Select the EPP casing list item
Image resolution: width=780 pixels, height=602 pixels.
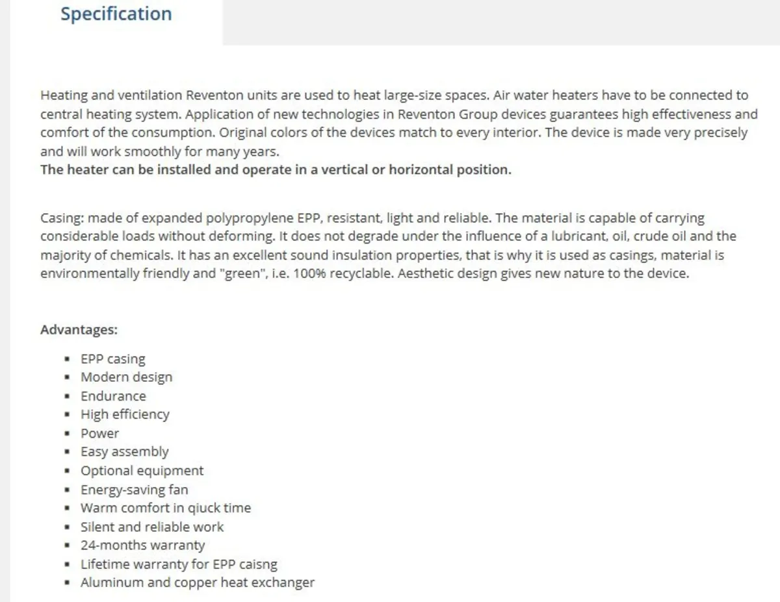pos(112,359)
